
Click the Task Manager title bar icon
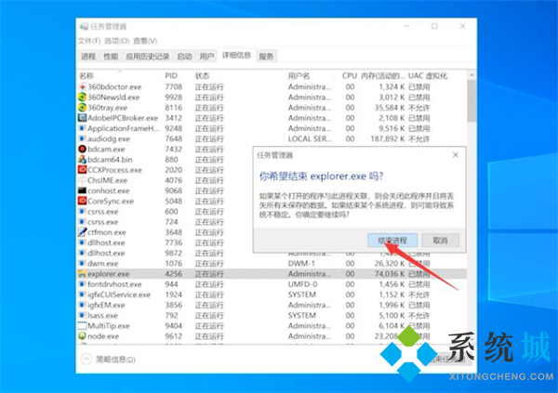(x=84, y=27)
